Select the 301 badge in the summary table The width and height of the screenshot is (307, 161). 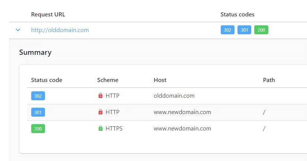[x=38, y=112]
